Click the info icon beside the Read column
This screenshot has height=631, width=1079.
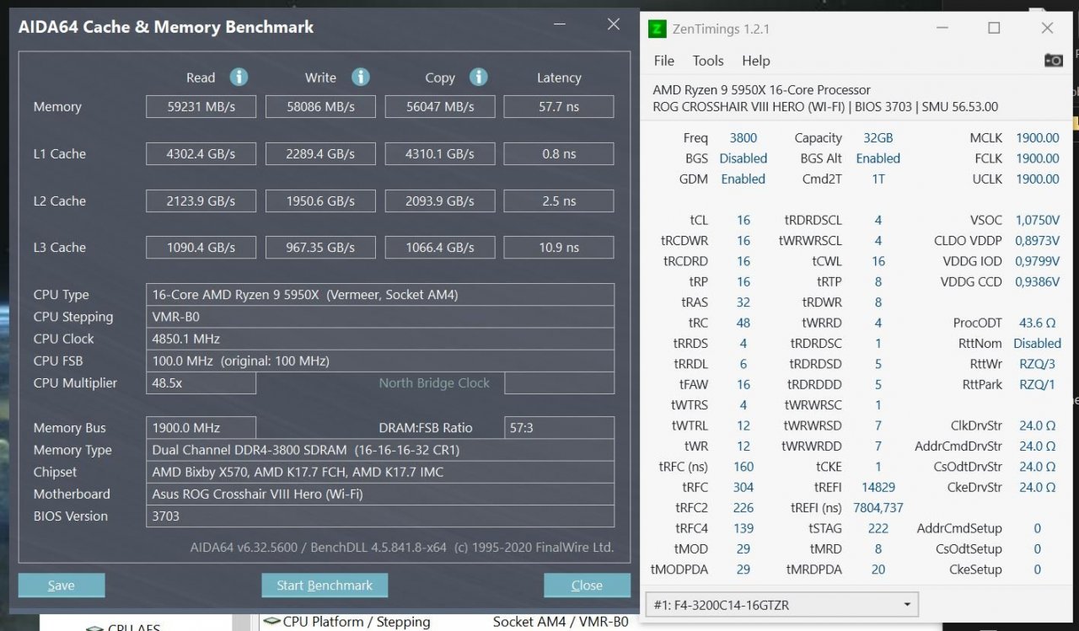click(239, 77)
